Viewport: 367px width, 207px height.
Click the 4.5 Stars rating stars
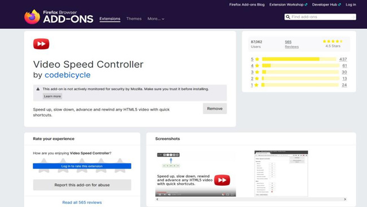(x=333, y=41)
